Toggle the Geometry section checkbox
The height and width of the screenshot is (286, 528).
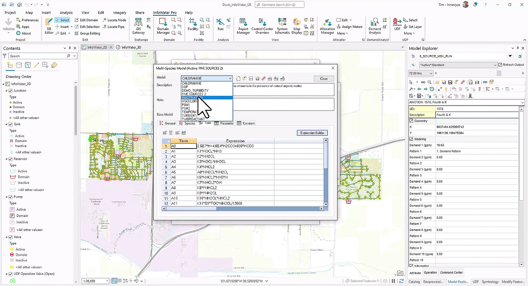[411, 121]
